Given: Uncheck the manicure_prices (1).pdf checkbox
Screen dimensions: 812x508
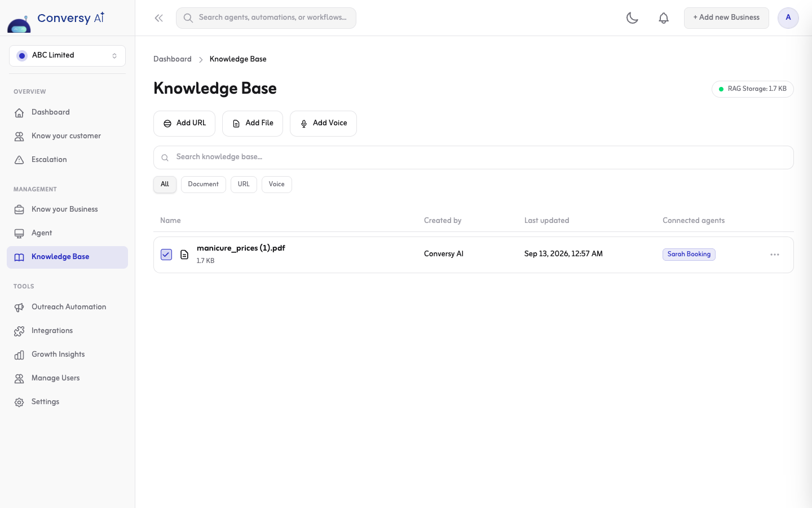Looking at the screenshot, I should click(x=166, y=255).
